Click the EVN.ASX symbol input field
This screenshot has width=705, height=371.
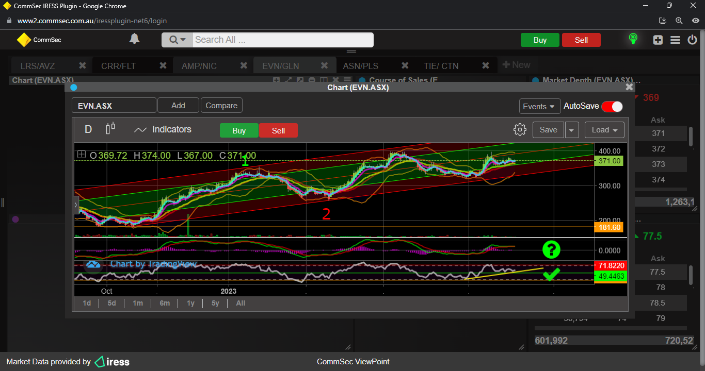pyautogui.click(x=114, y=106)
